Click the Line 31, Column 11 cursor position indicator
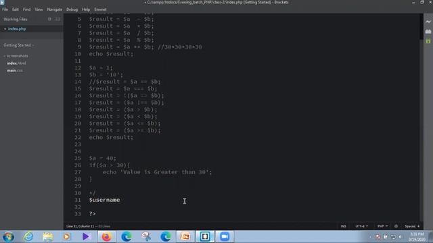 [80, 226]
